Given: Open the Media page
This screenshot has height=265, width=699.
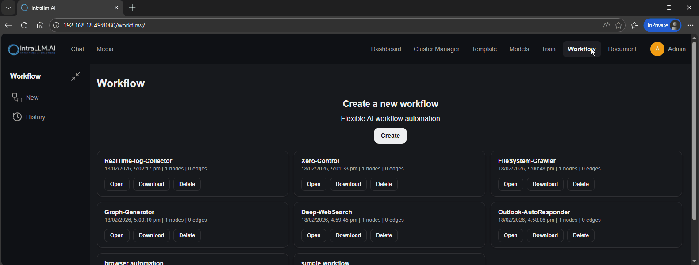Looking at the screenshot, I should tap(105, 49).
